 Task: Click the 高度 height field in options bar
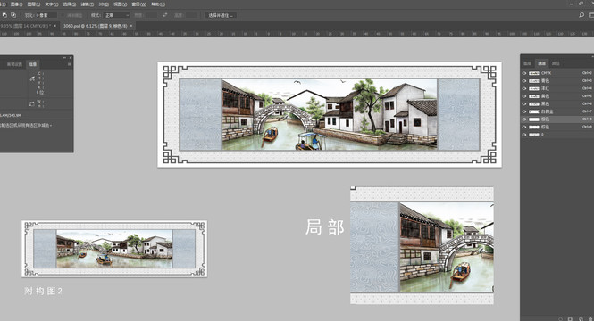[x=190, y=15]
